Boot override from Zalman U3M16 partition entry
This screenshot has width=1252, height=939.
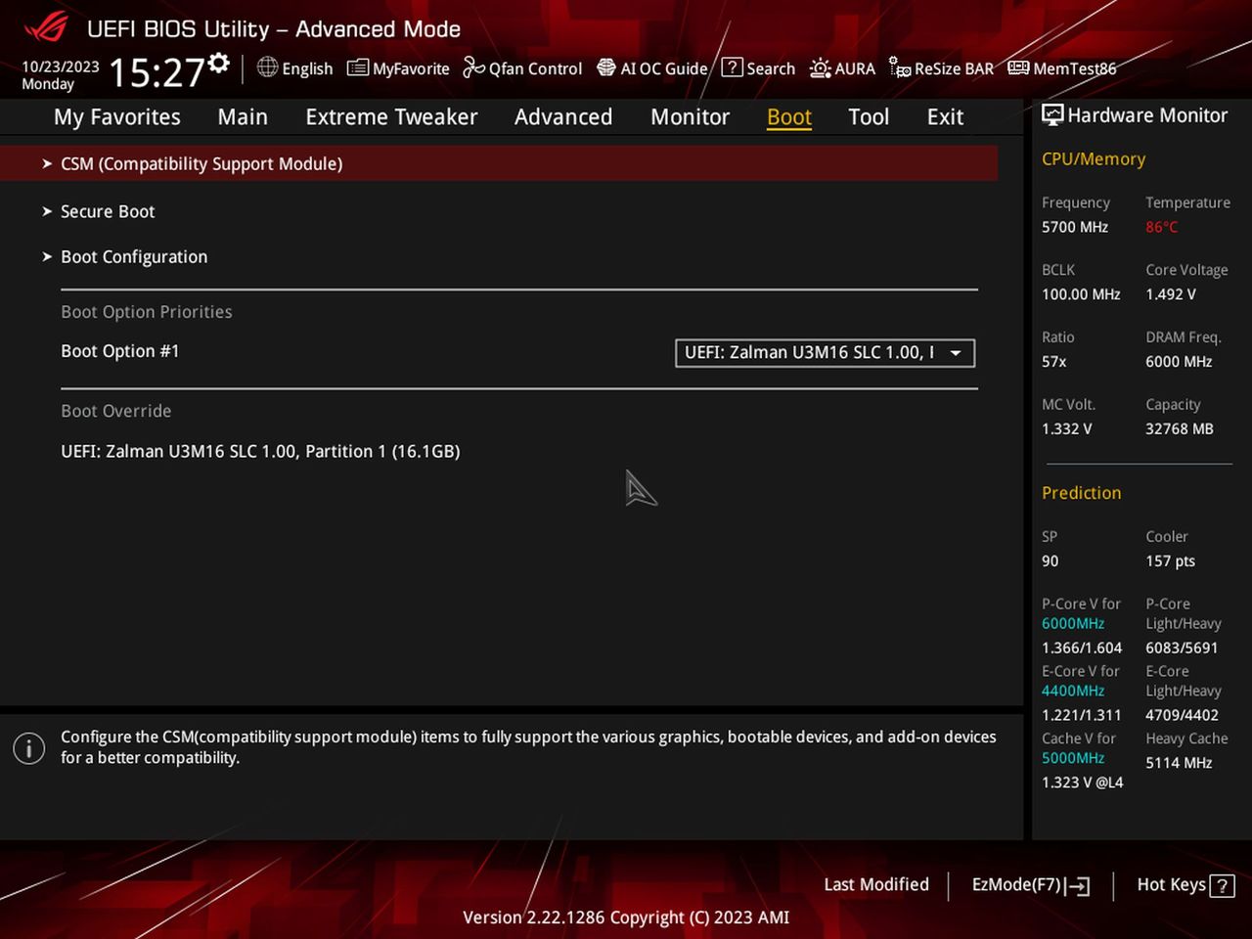point(260,451)
